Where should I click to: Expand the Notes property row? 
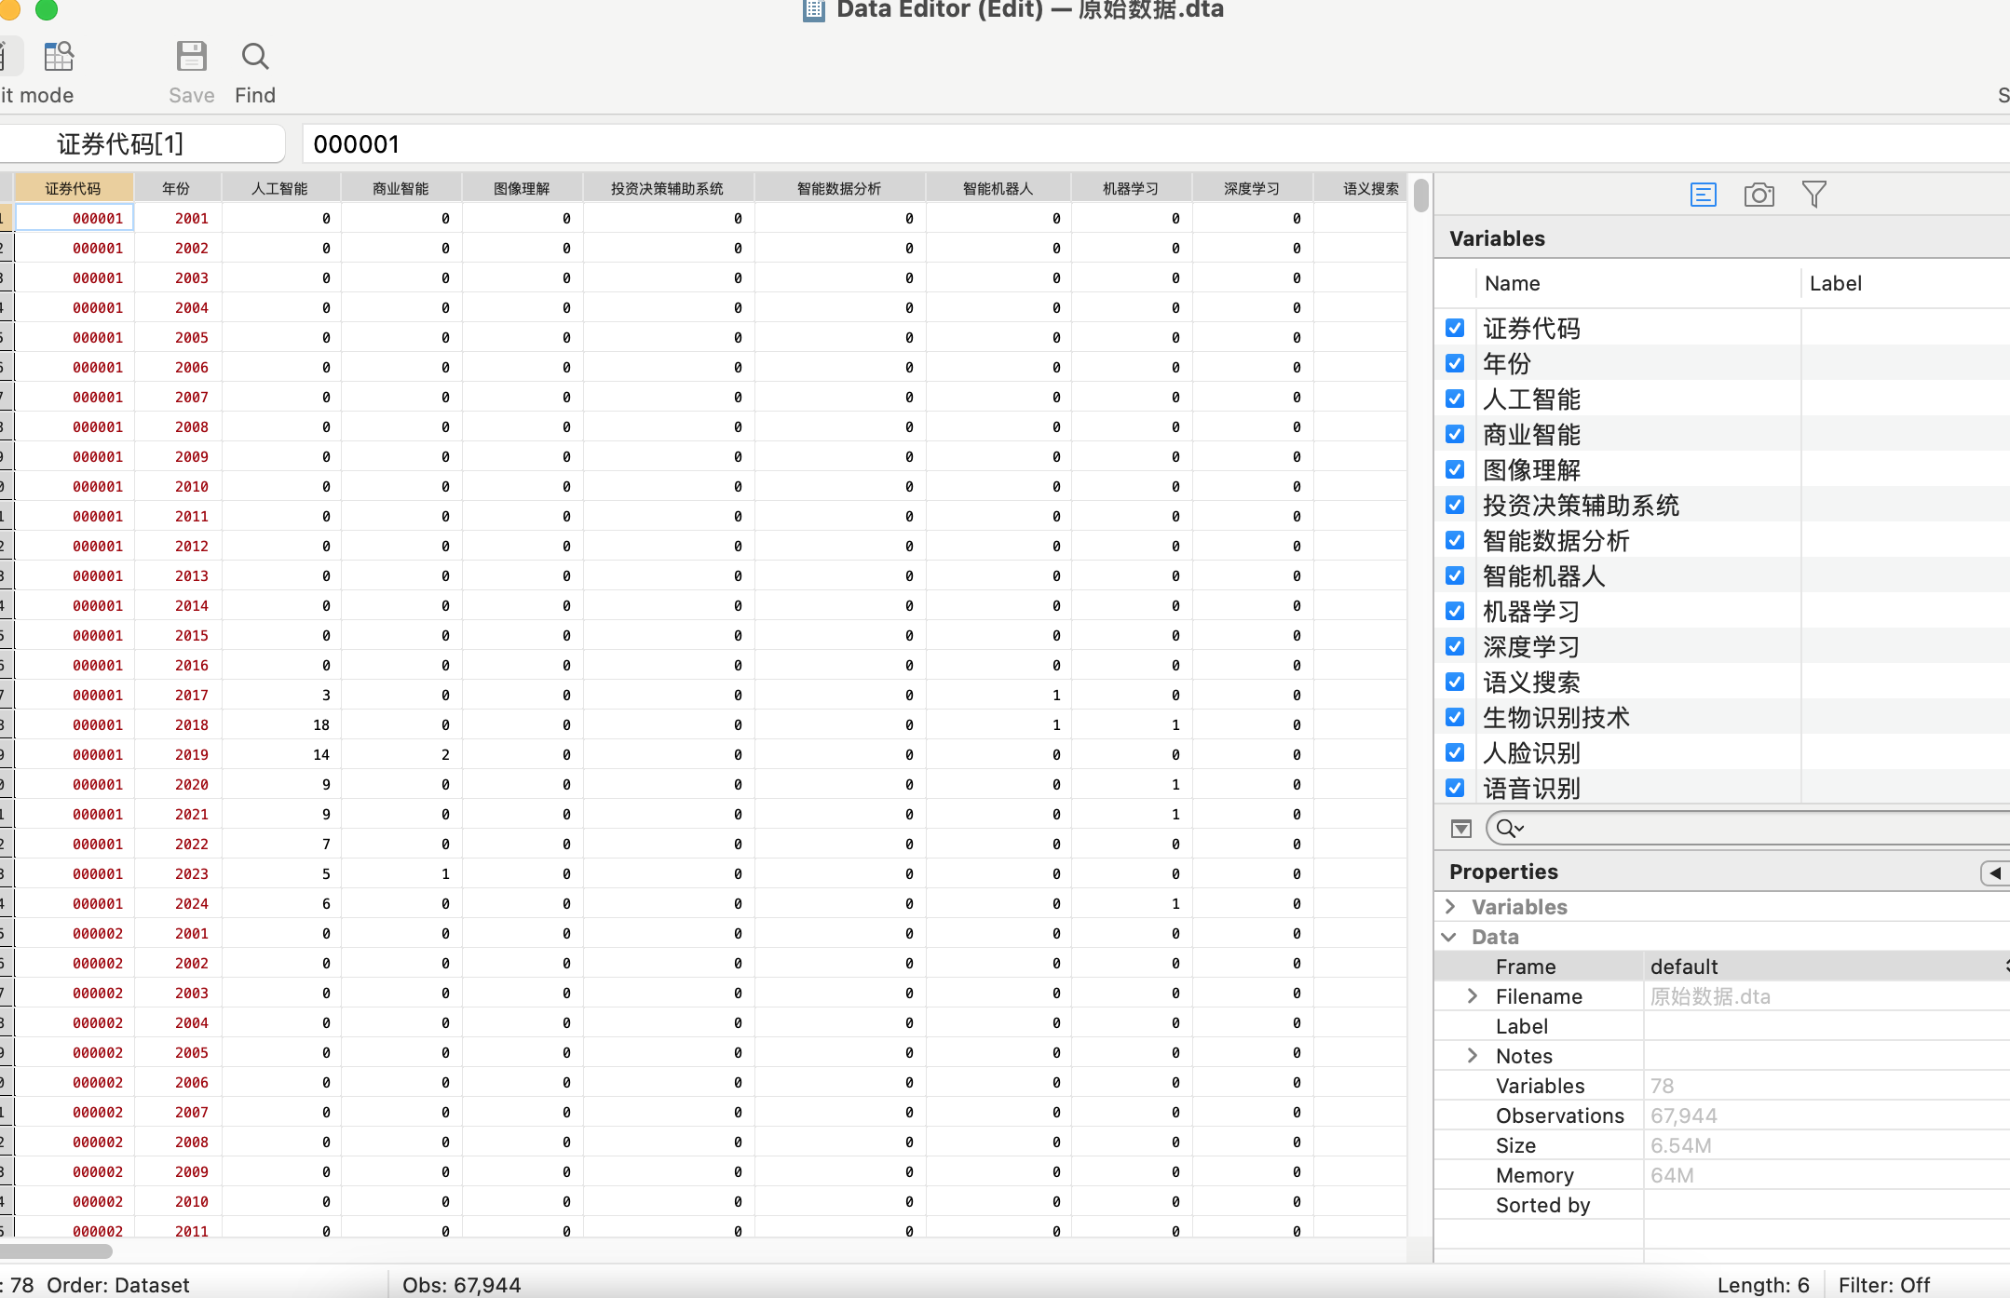pyautogui.click(x=1473, y=1056)
